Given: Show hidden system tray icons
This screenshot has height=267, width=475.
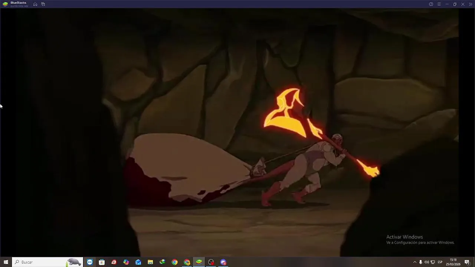Looking at the screenshot, I should [415, 262].
